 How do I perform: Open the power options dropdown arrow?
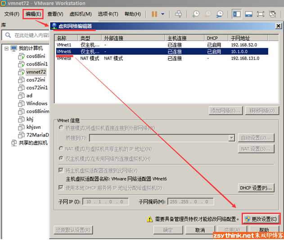tap(163, 14)
